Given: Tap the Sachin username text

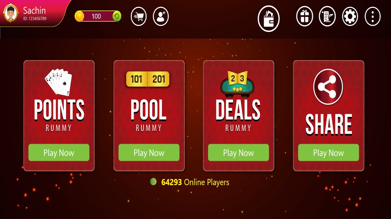Looking at the screenshot, I should [x=34, y=11].
